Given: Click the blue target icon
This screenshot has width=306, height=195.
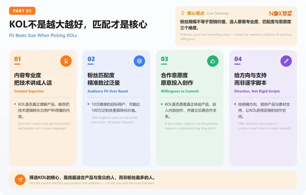Looking at the screenshot, I should point(139,61).
